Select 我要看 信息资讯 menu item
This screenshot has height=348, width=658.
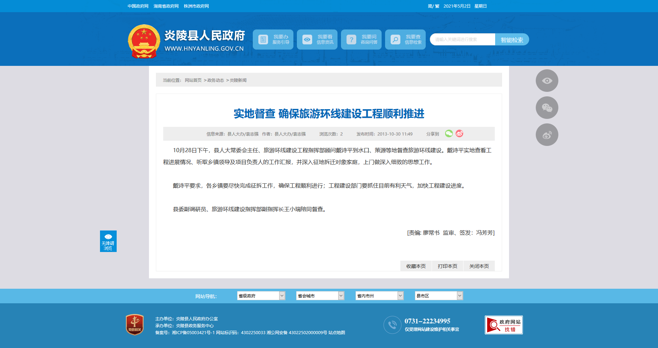[317, 40]
